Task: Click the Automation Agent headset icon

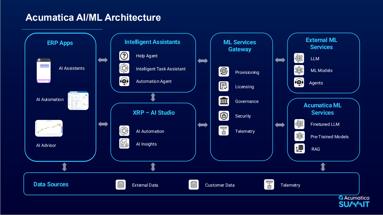Action: click(124, 81)
